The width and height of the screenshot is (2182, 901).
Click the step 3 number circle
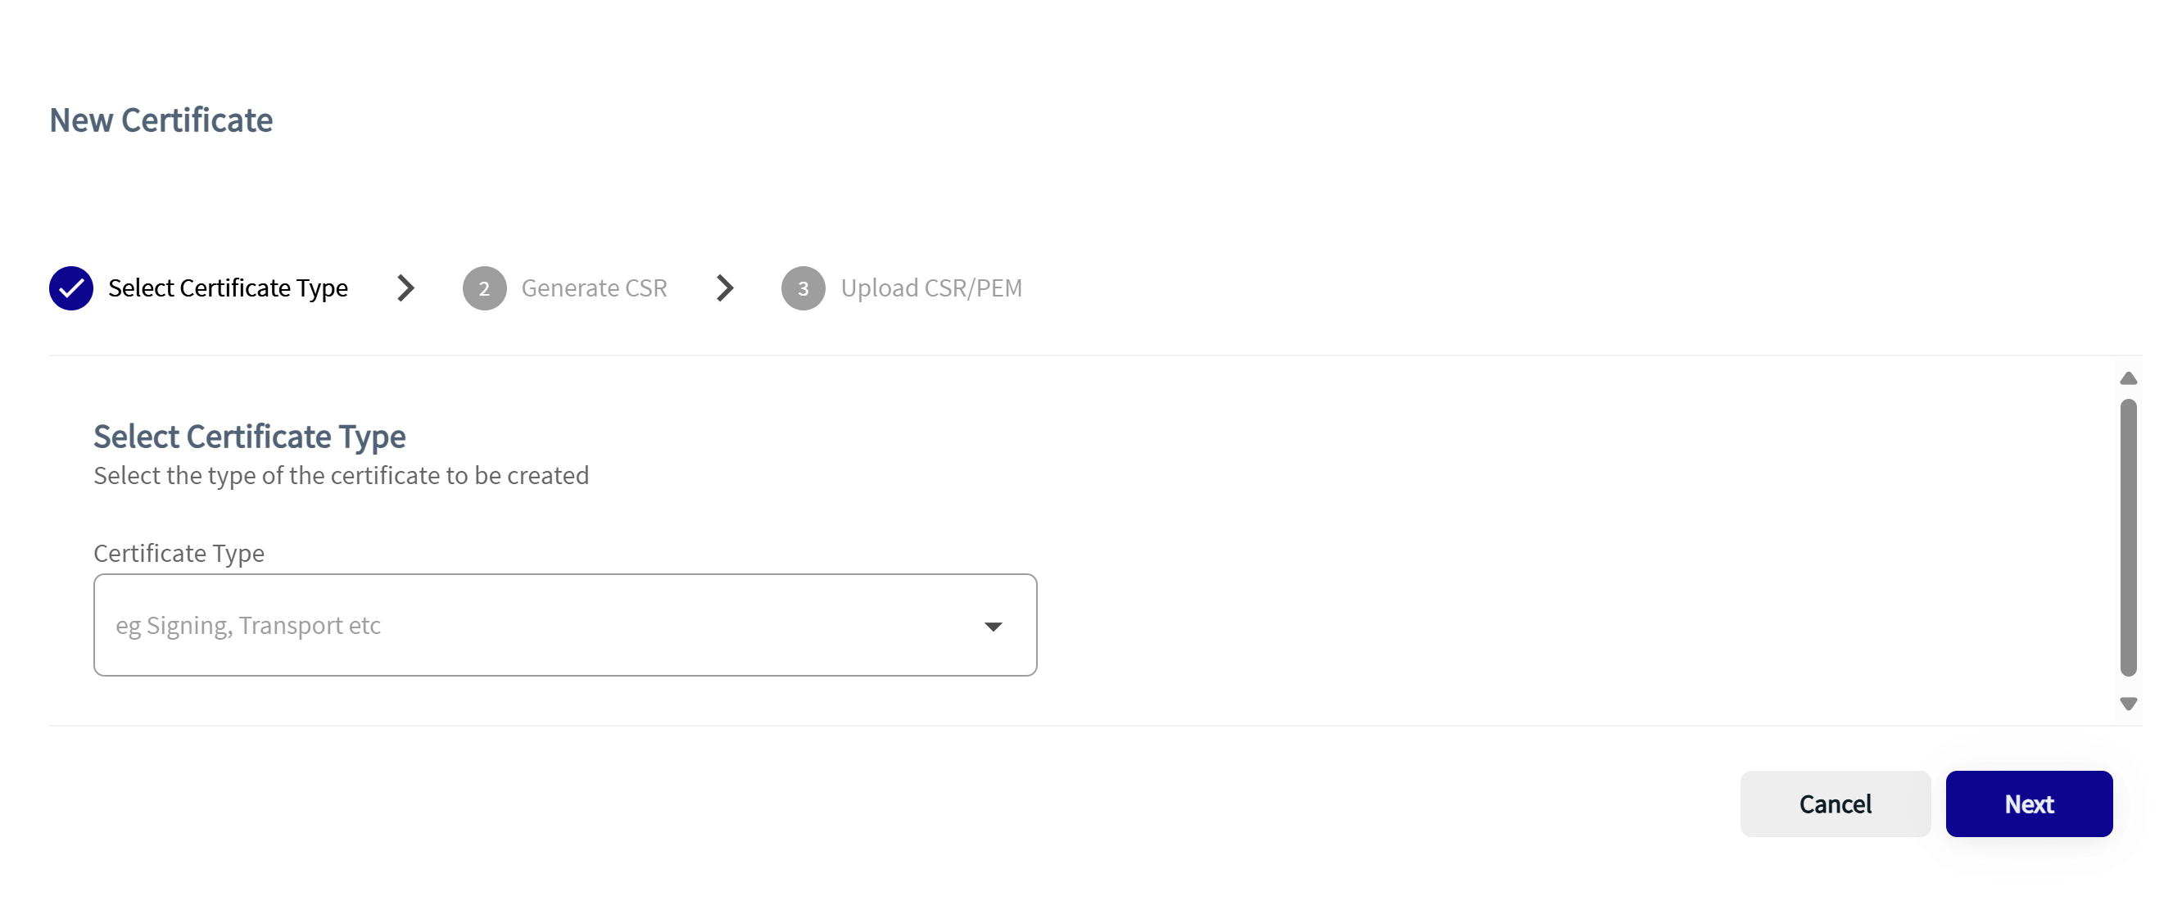click(x=803, y=288)
